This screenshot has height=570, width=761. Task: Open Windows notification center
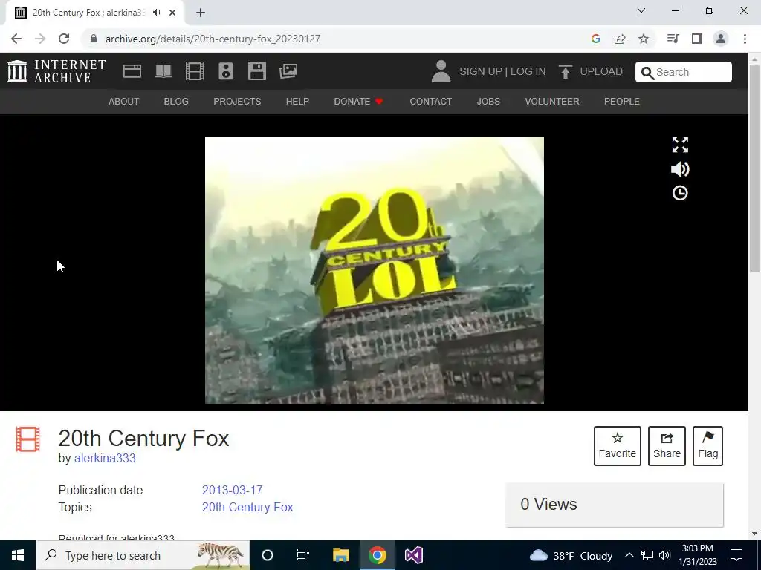[736, 555]
